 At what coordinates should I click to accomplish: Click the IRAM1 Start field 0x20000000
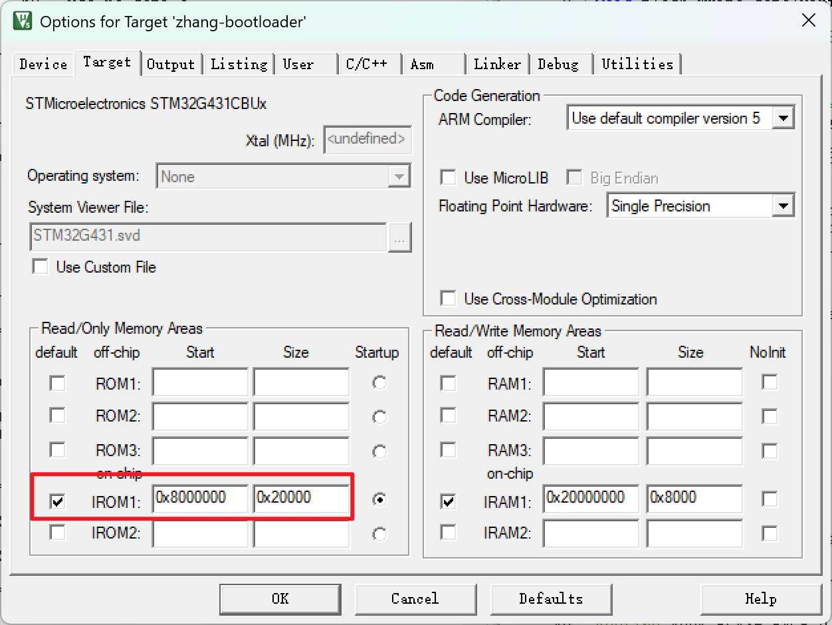591,499
